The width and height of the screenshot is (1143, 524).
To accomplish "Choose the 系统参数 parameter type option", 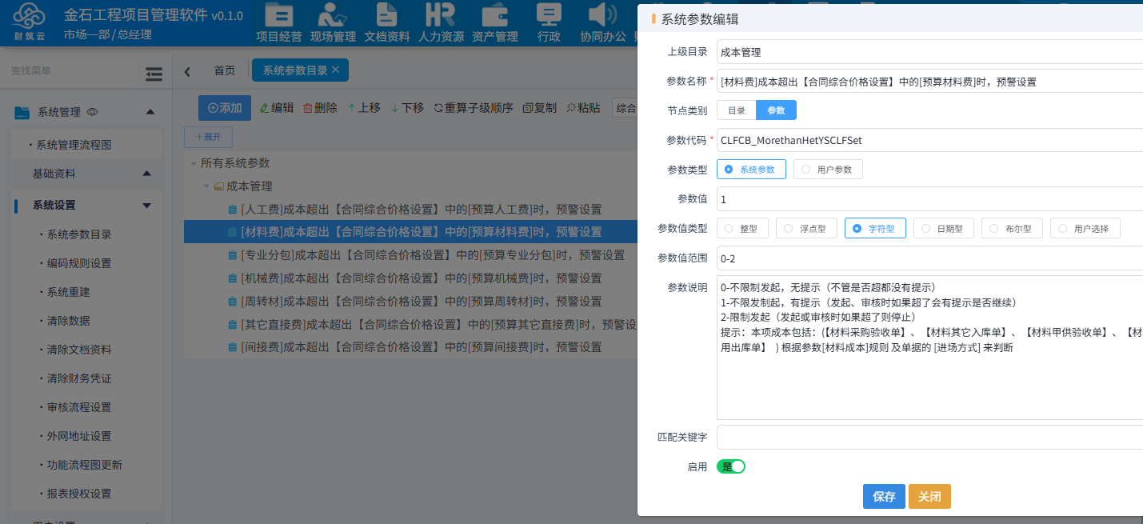I will tap(750, 169).
